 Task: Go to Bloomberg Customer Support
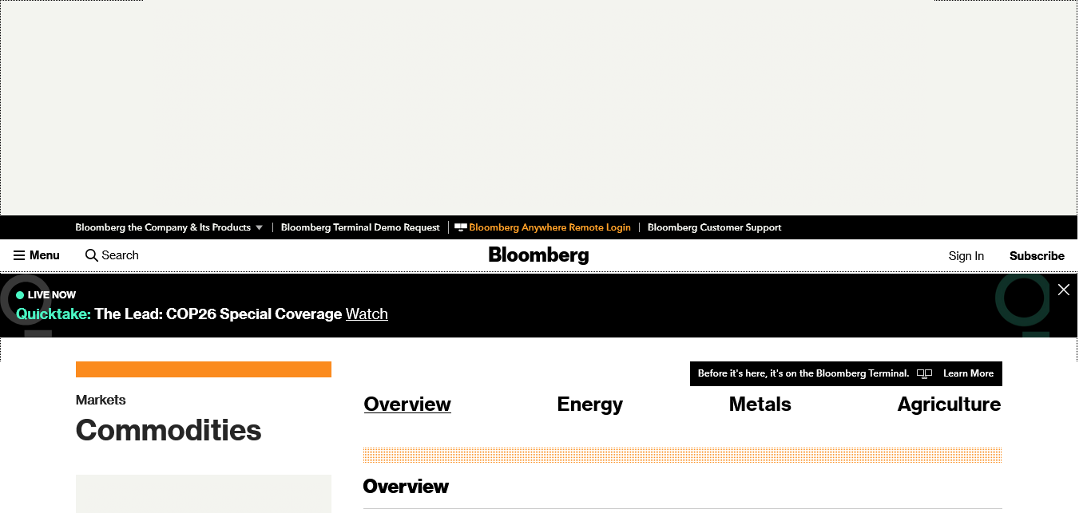click(714, 227)
